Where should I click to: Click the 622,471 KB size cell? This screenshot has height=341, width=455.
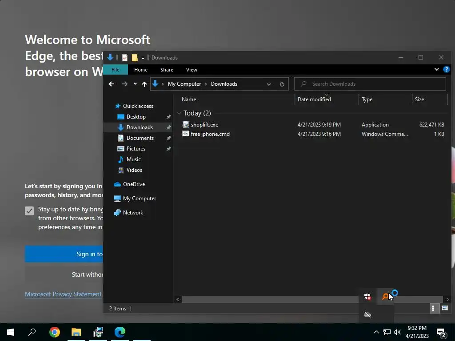(431, 124)
